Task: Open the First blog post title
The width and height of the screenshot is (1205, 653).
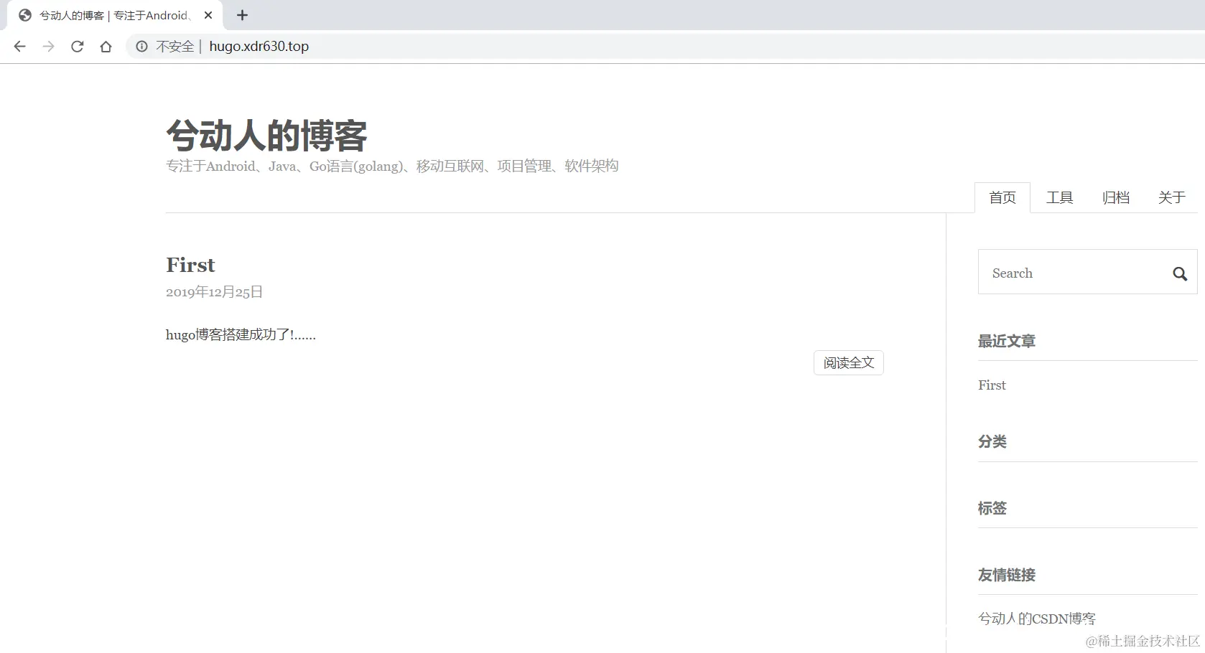Action: coord(190,265)
